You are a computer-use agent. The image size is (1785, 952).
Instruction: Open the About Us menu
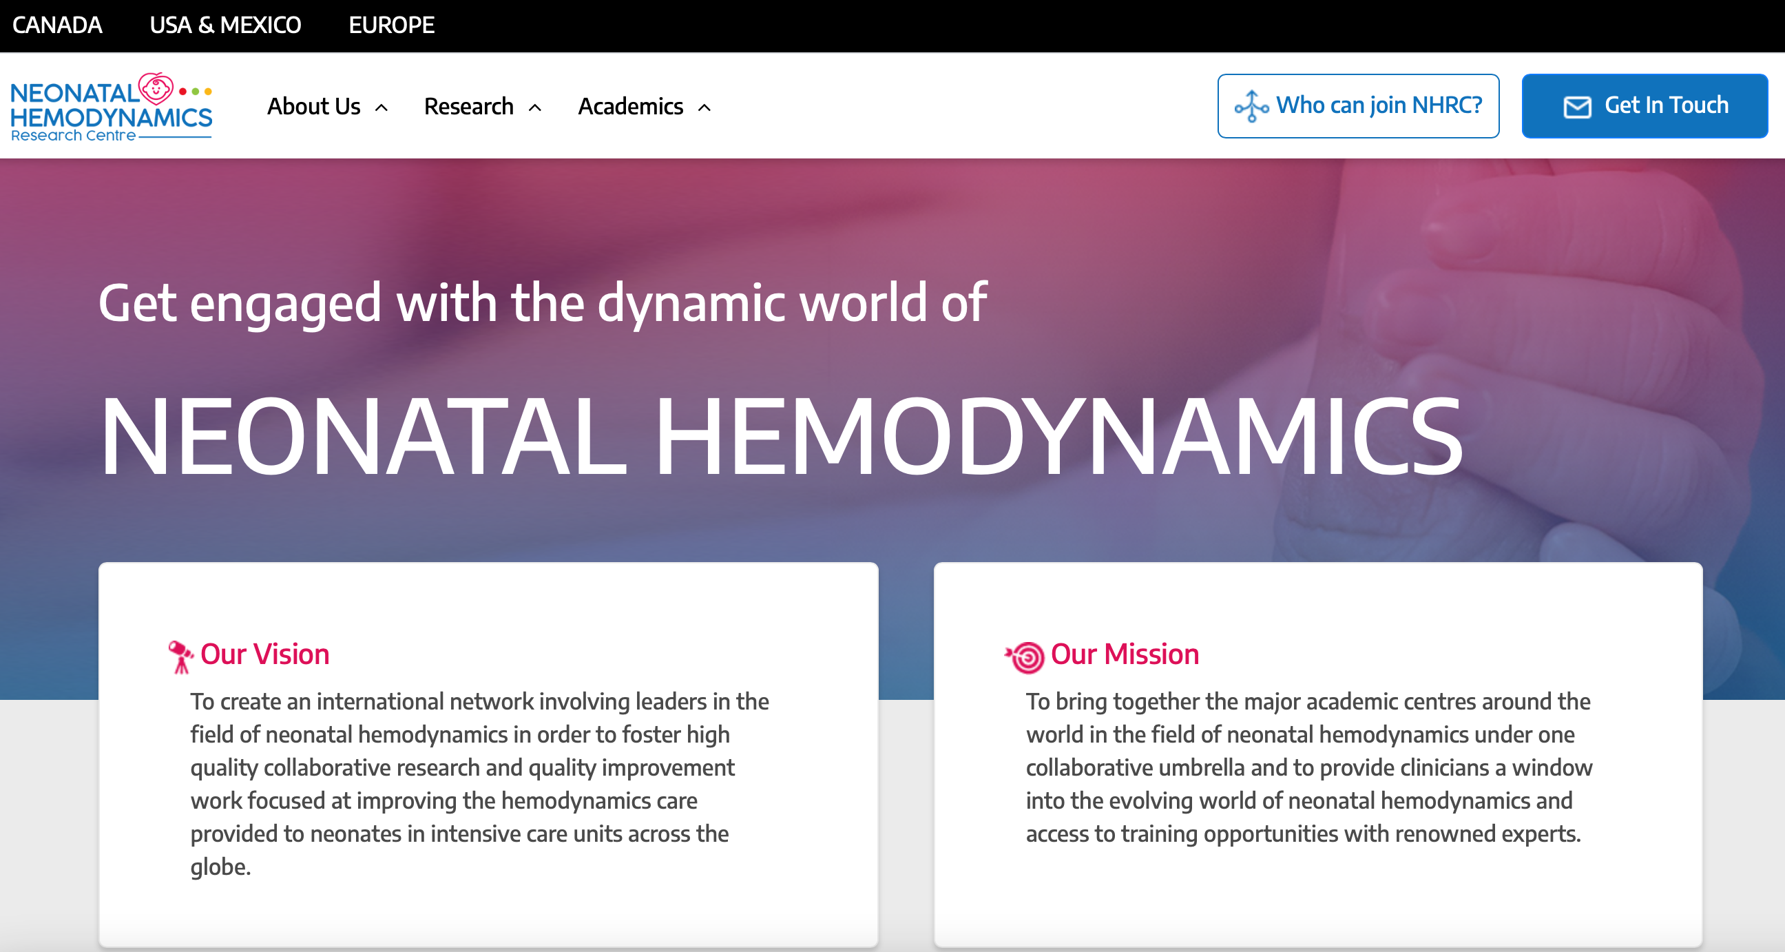pyautogui.click(x=314, y=106)
